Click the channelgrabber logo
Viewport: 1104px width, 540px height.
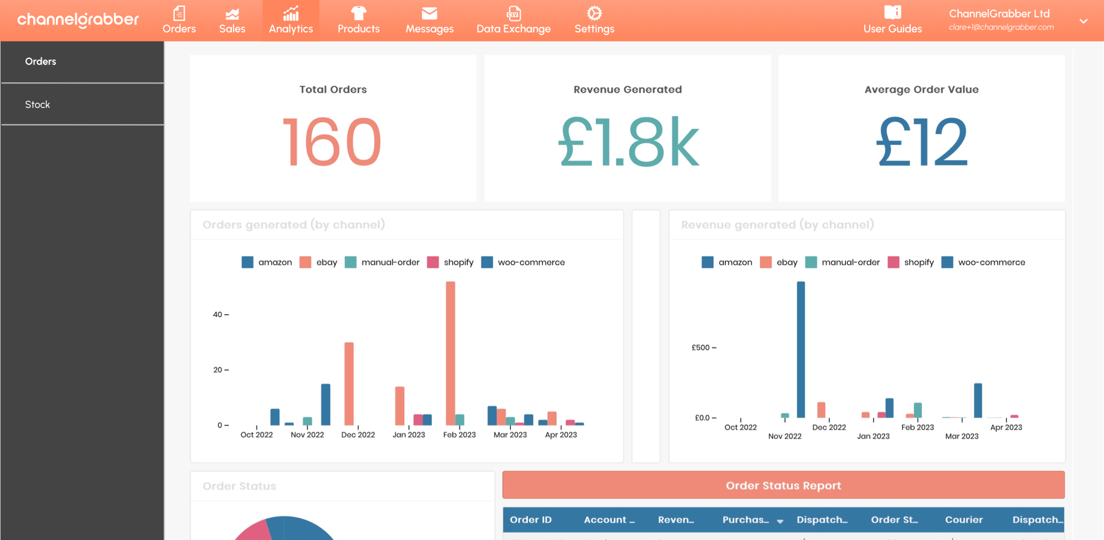(78, 20)
